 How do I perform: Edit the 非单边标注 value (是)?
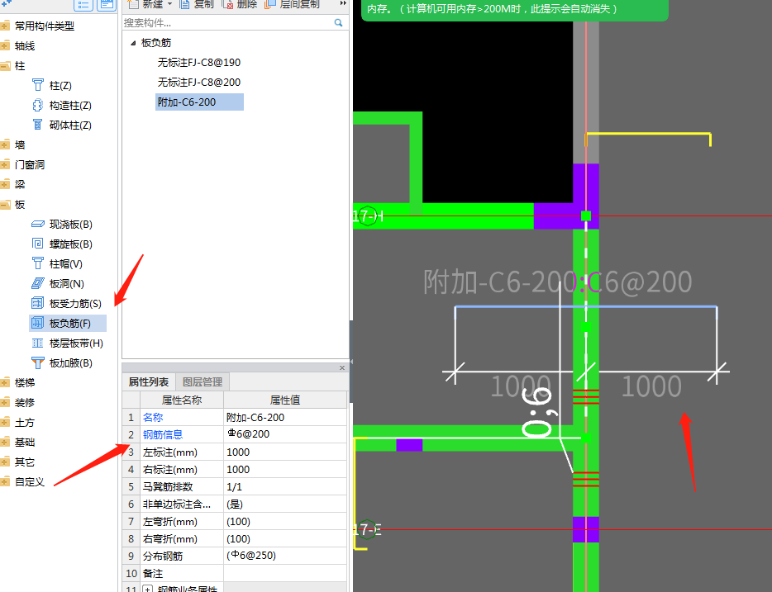pos(285,504)
